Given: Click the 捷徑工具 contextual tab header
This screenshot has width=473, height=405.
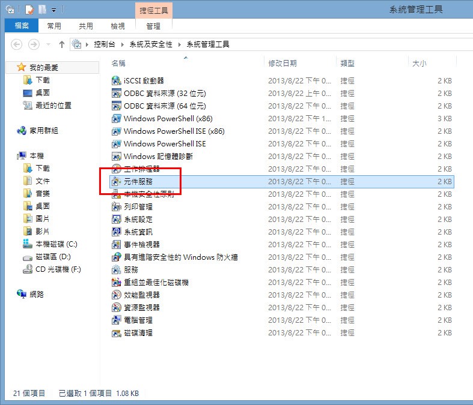Looking at the screenshot, I should point(154,11).
